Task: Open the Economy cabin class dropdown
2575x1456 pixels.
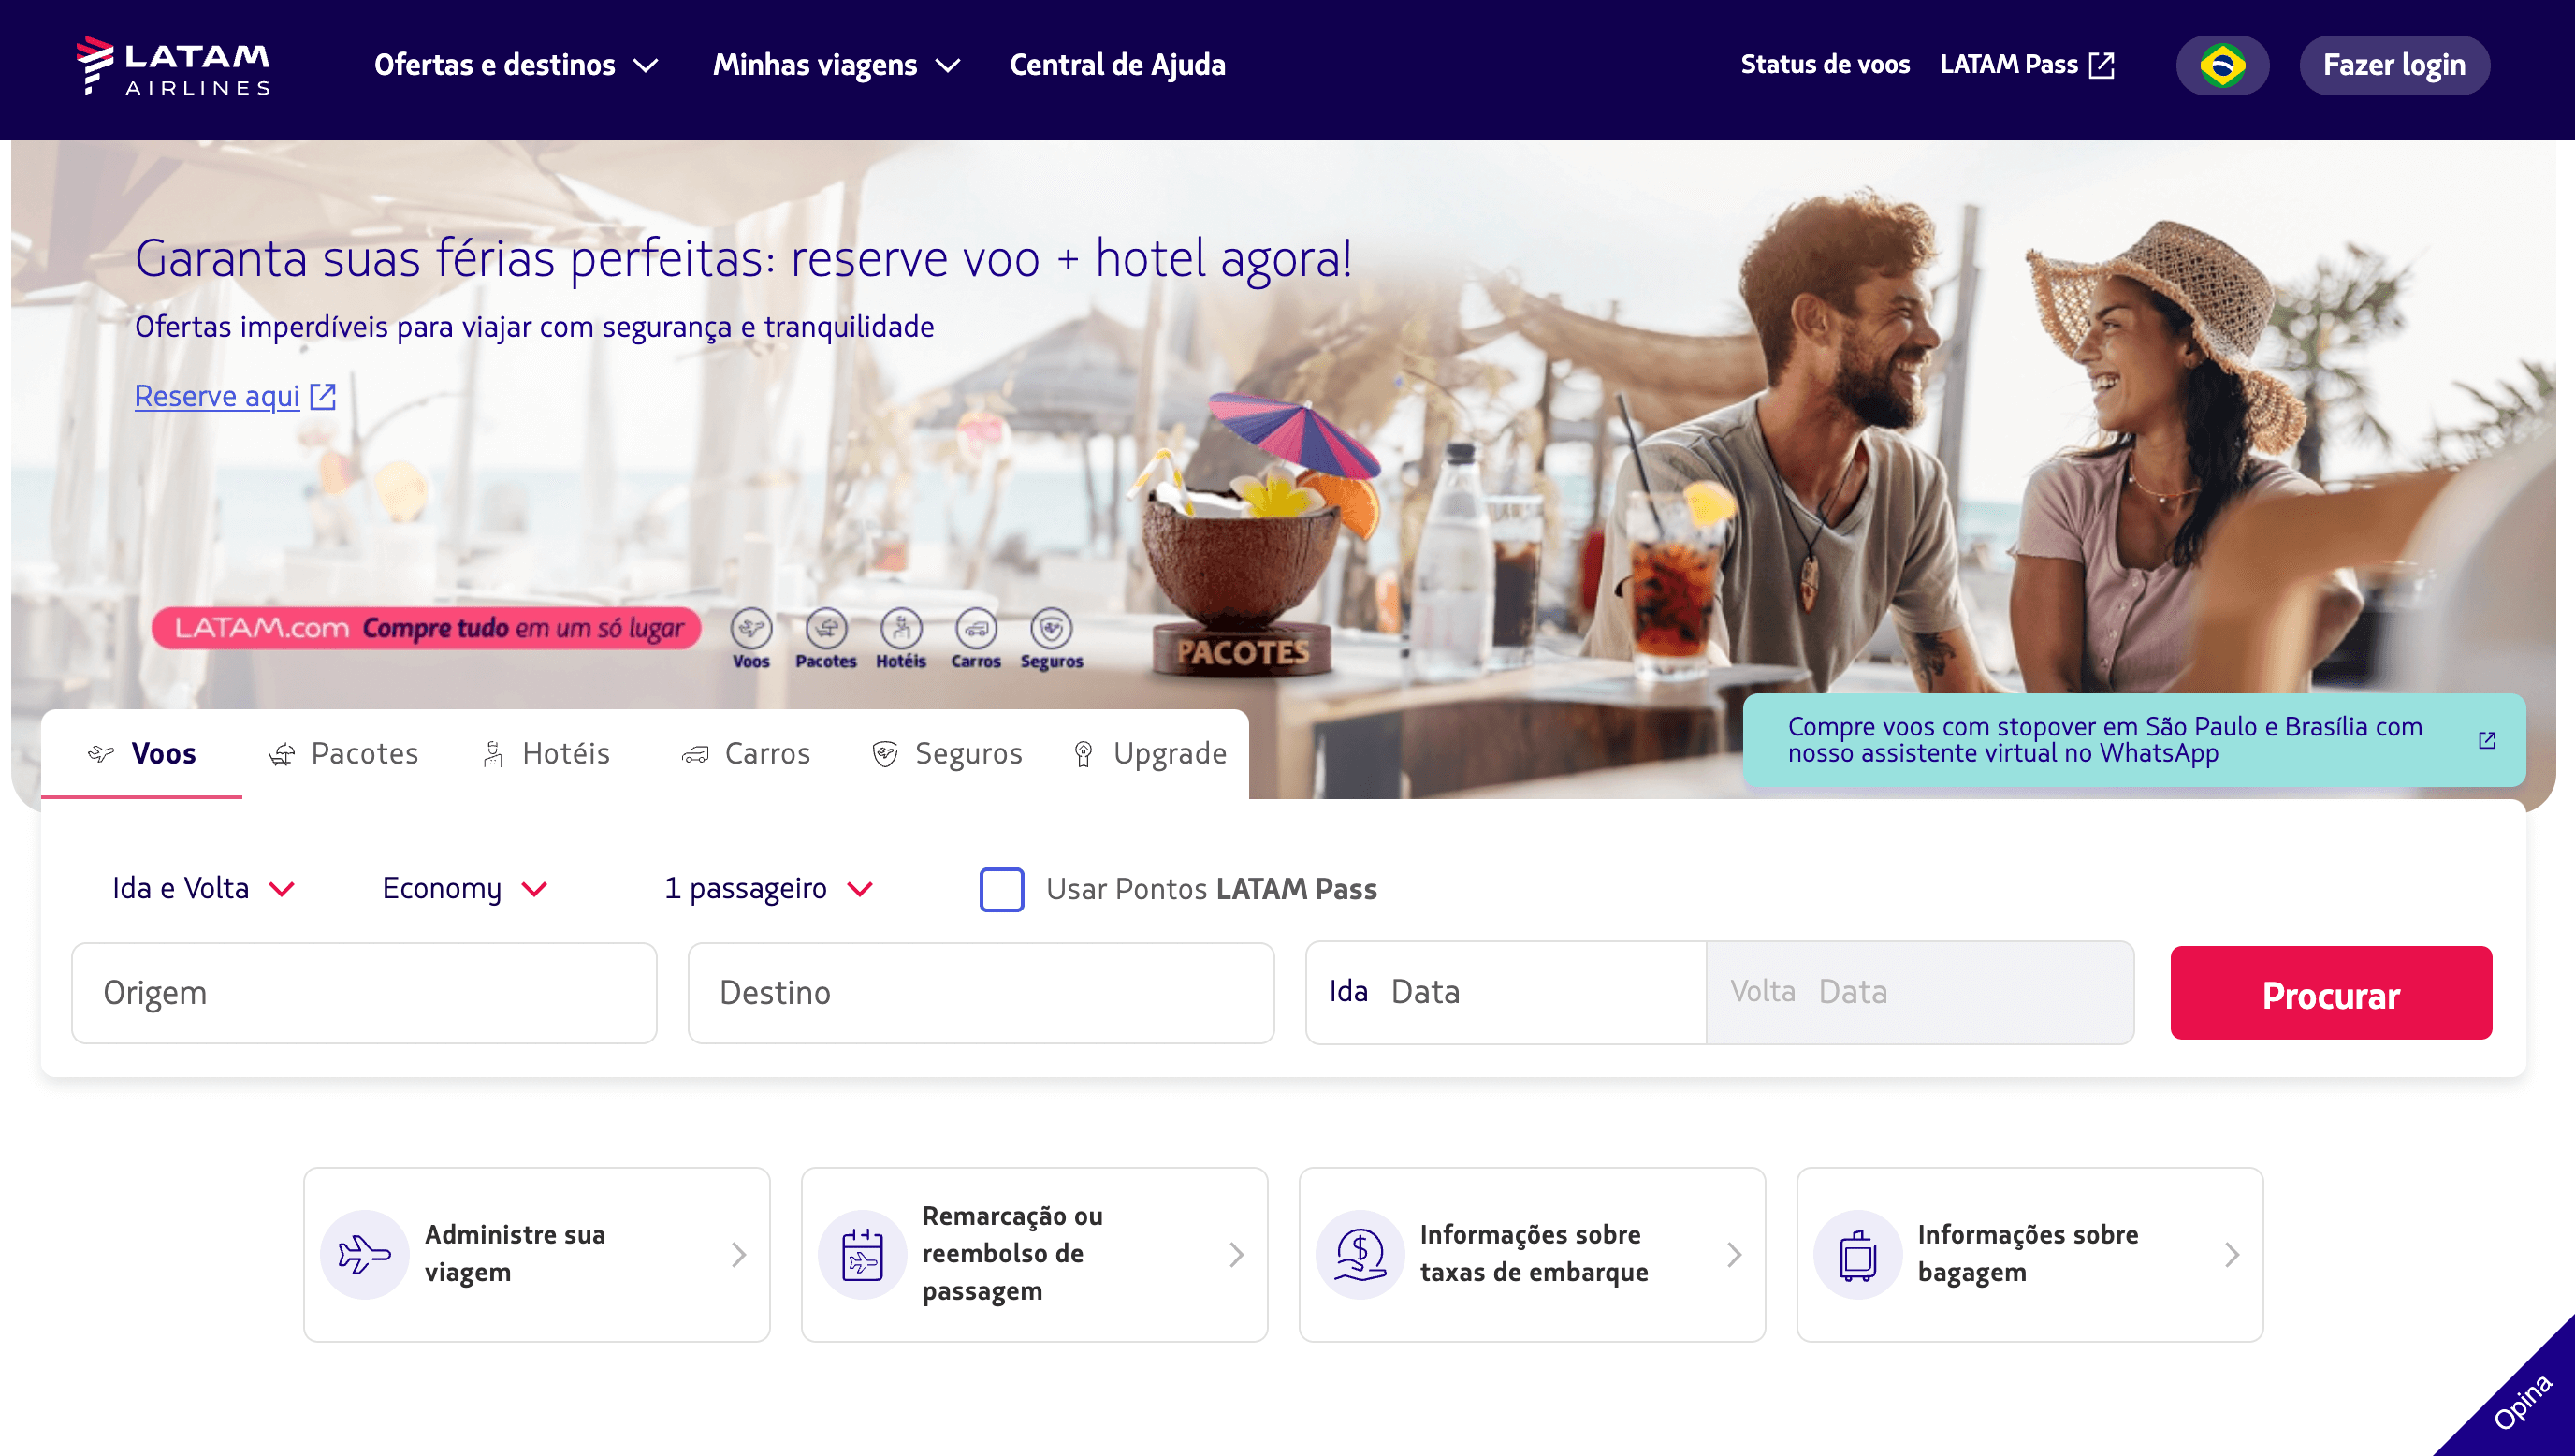Action: [465, 889]
